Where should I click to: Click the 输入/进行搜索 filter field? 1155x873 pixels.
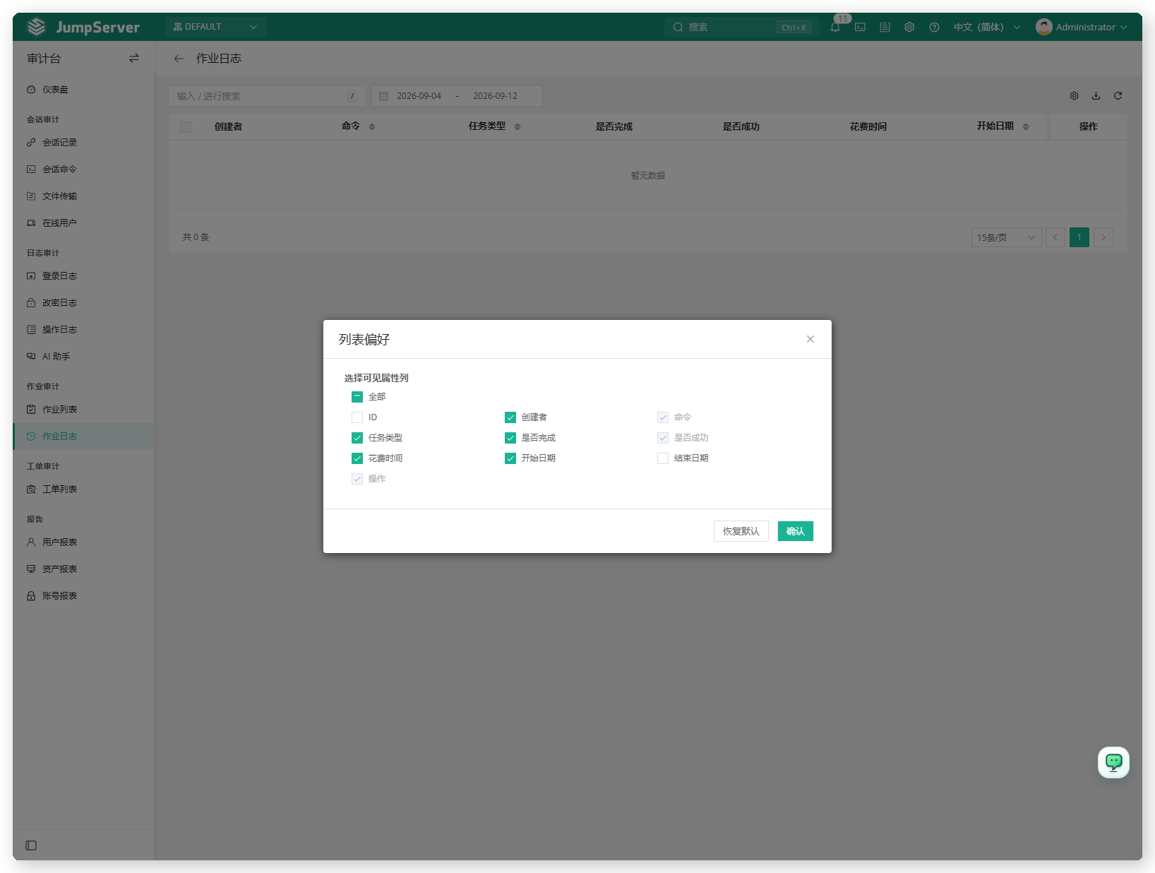point(266,96)
